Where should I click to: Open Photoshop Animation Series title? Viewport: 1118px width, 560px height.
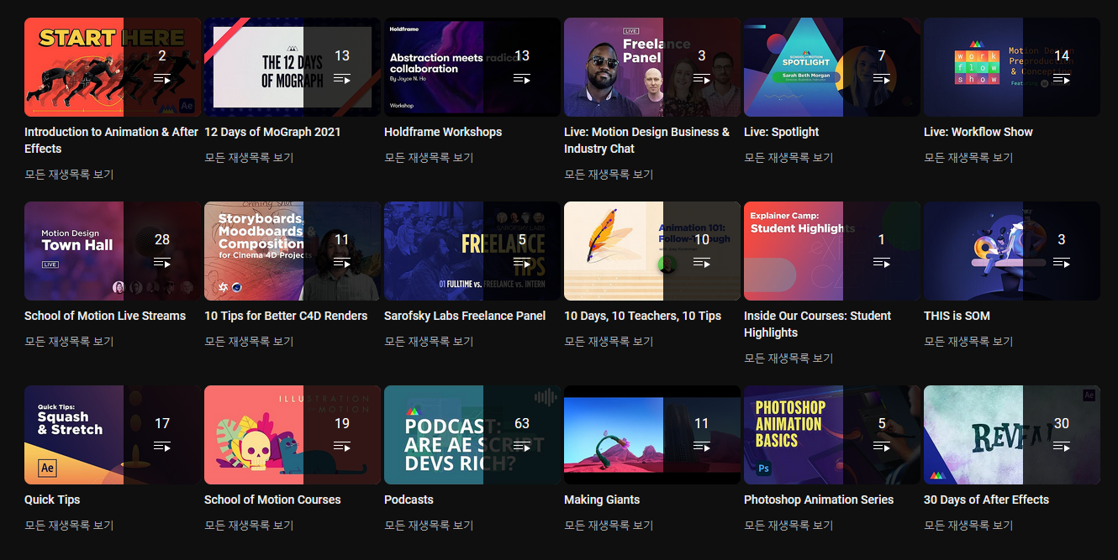[819, 500]
